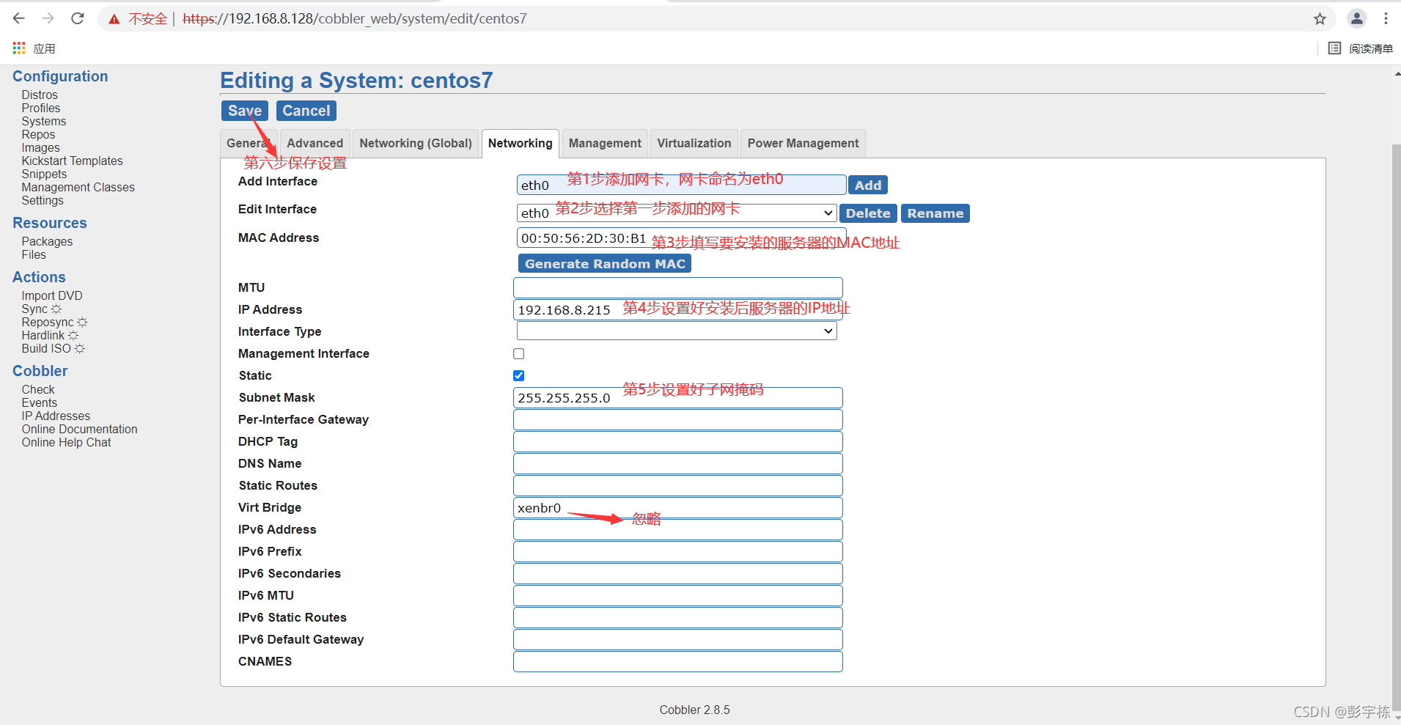Open the user profile icon in Chrome
Screen dimensions: 1401x725
pos(1357,19)
